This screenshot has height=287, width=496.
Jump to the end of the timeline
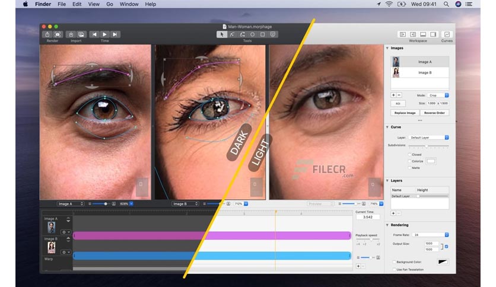[115, 34]
